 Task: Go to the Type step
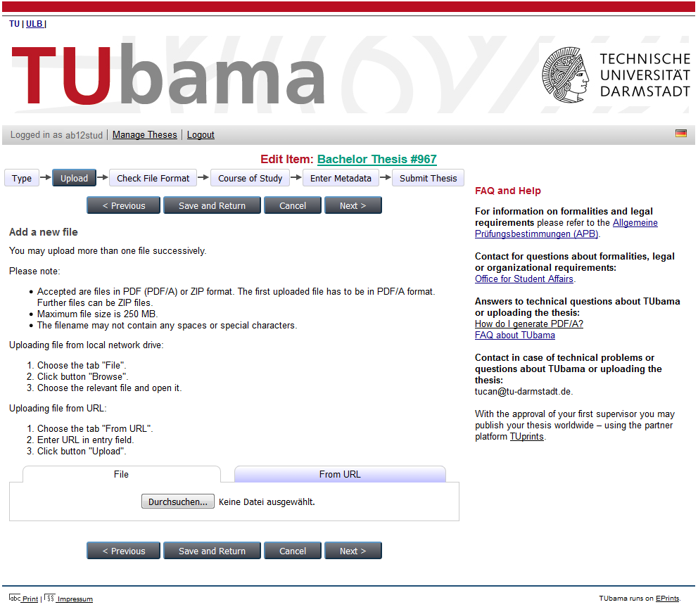(x=22, y=178)
